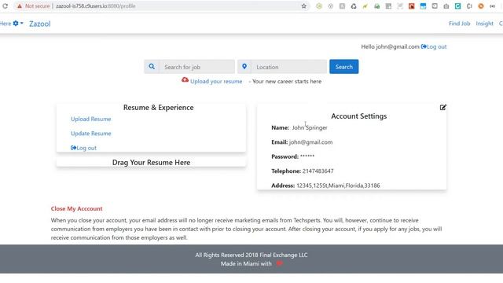Log out using the link beside john@gmail.com greeting

coord(434,47)
